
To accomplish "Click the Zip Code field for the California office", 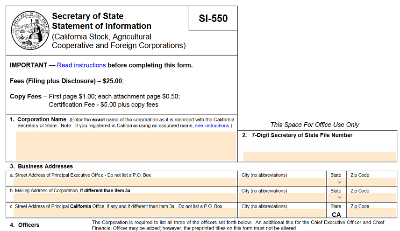I will click(371, 213).
